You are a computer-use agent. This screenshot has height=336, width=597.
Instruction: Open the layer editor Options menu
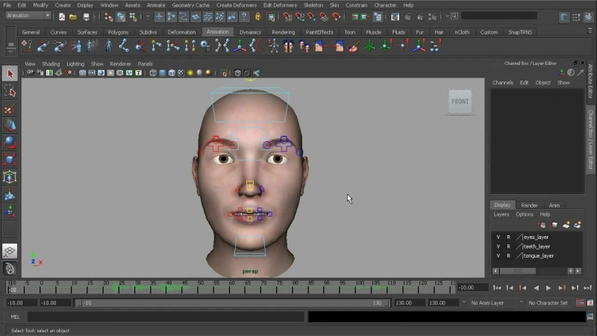point(525,214)
